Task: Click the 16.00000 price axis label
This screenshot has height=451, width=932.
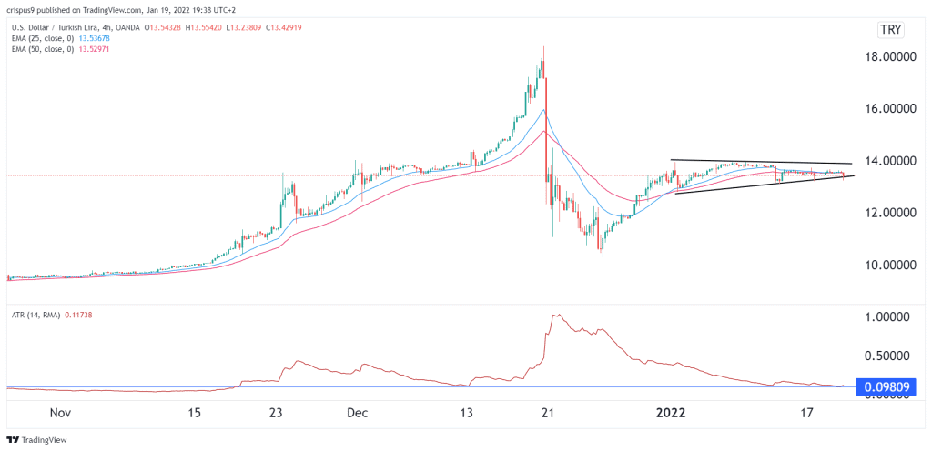Action: pos(890,108)
